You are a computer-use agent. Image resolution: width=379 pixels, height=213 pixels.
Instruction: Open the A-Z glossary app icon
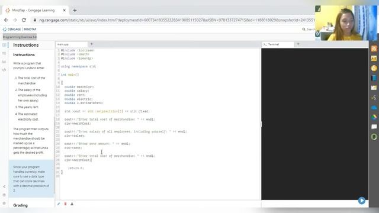[x=374, y=59]
